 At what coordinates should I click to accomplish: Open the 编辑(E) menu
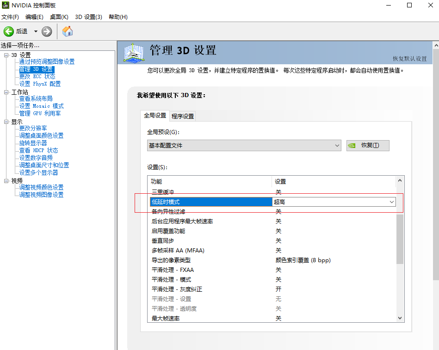coord(34,17)
